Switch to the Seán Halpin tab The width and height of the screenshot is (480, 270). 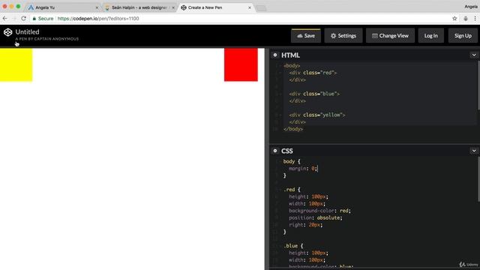[x=139, y=7]
